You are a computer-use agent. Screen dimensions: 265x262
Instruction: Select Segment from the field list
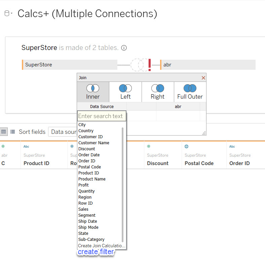click(x=87, y=215)
